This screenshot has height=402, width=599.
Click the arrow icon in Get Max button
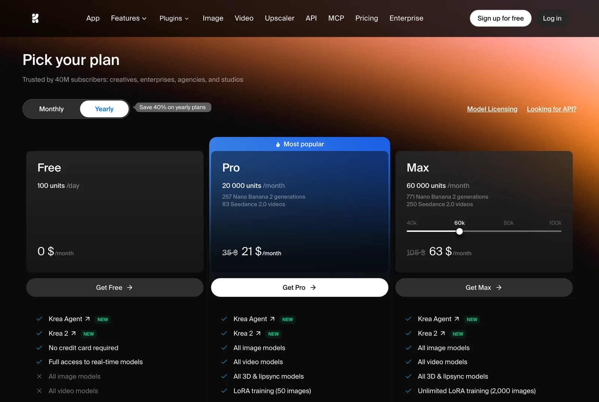(499, 288)
